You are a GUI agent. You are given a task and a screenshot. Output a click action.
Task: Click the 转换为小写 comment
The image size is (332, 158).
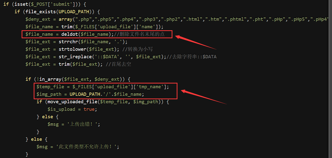(x=139, y=49)
